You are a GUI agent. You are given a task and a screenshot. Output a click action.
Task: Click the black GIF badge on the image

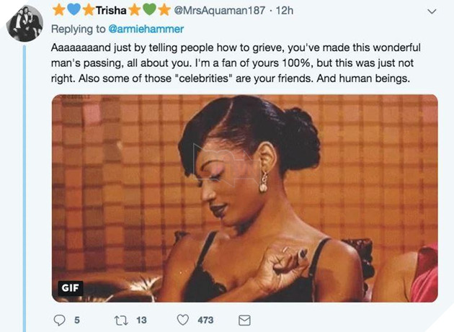tap(71, 288)
